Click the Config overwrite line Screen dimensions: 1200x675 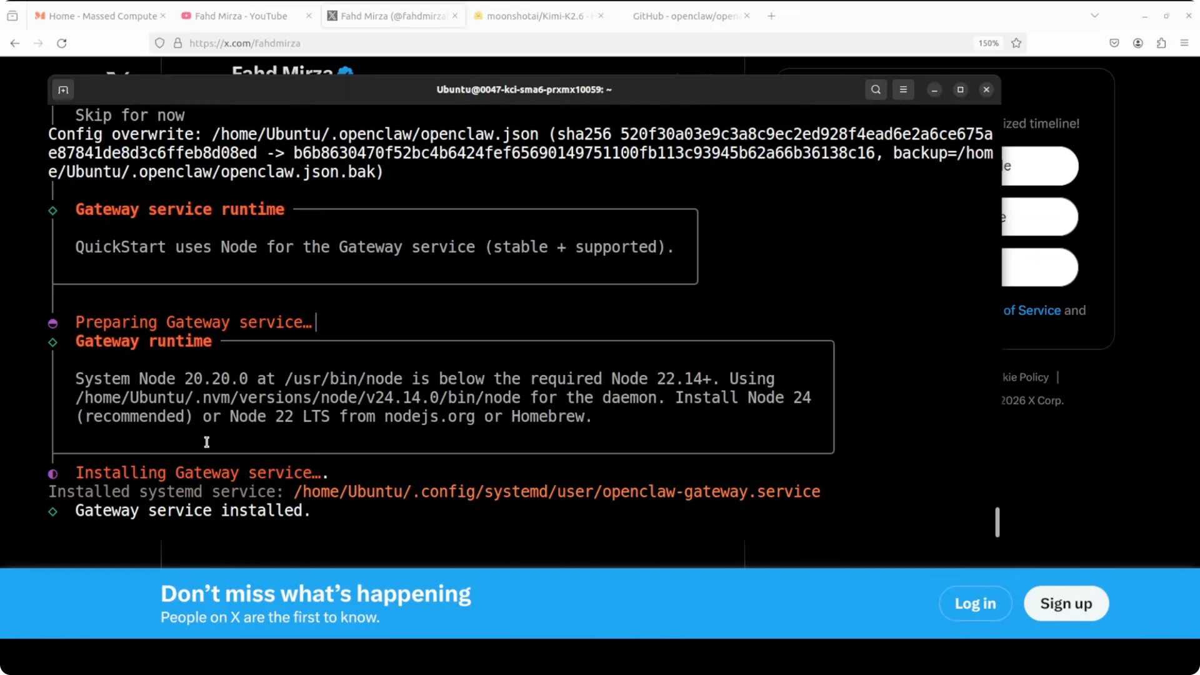(521, 153)
